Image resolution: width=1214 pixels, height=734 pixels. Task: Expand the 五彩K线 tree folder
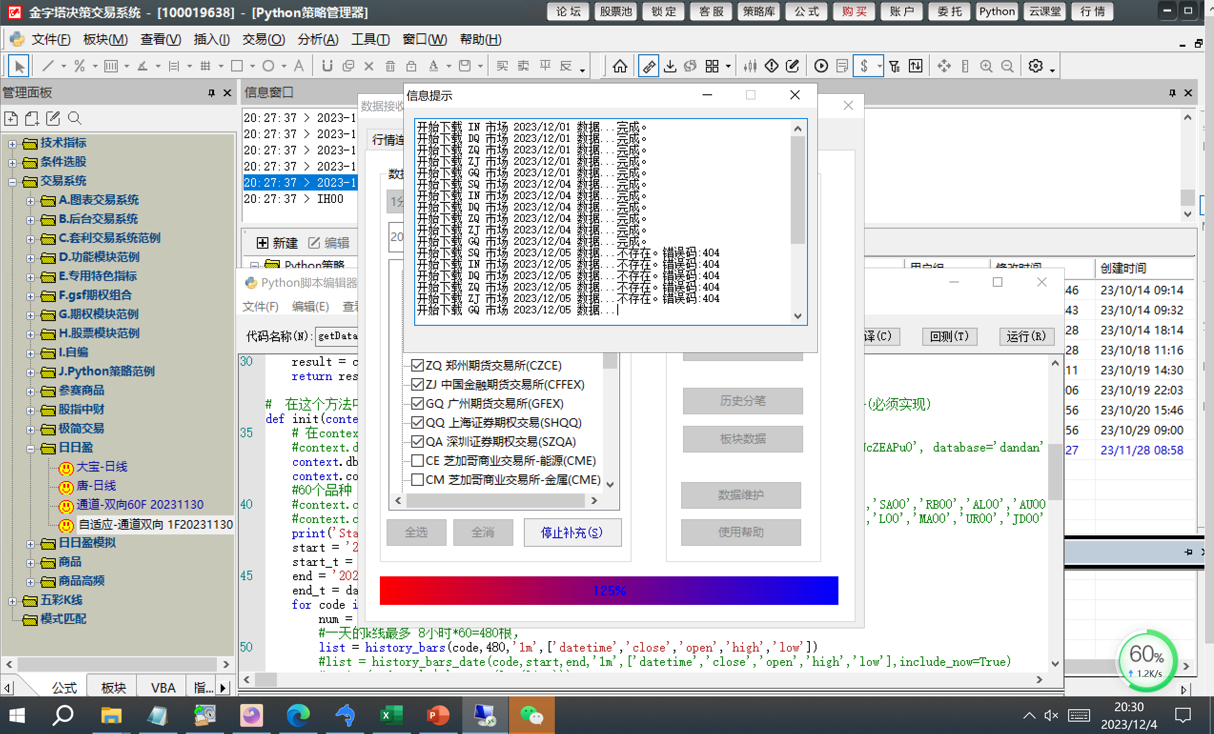pyautogui.click(x=12, y=601)
